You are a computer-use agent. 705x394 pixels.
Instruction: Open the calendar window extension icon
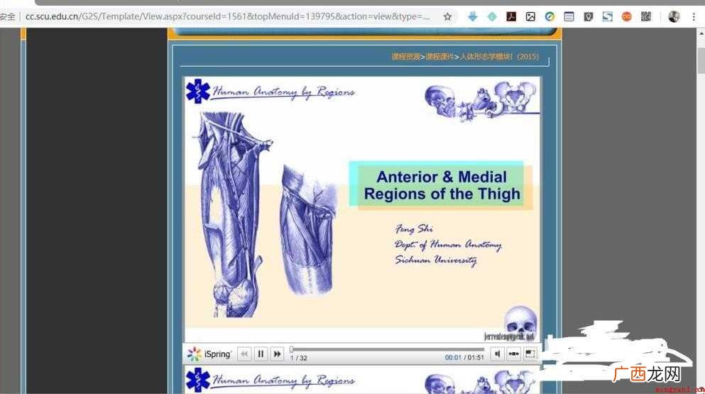569,16
